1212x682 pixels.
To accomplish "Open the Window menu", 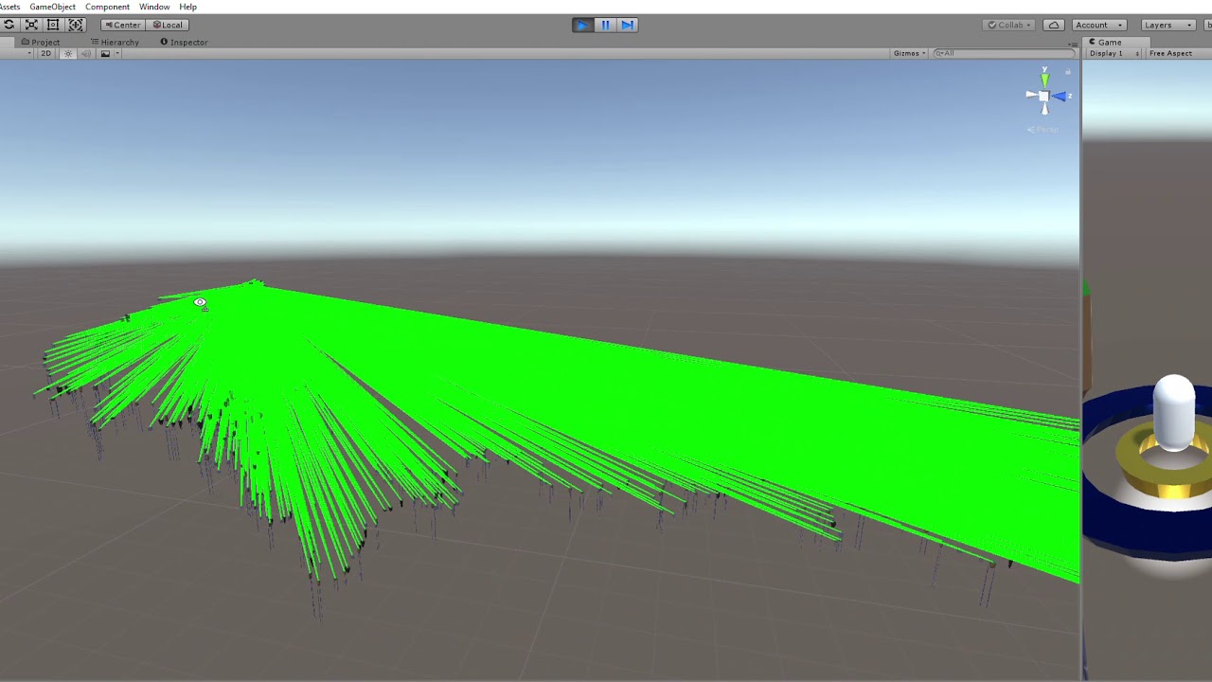I will [x=154, y=7].
